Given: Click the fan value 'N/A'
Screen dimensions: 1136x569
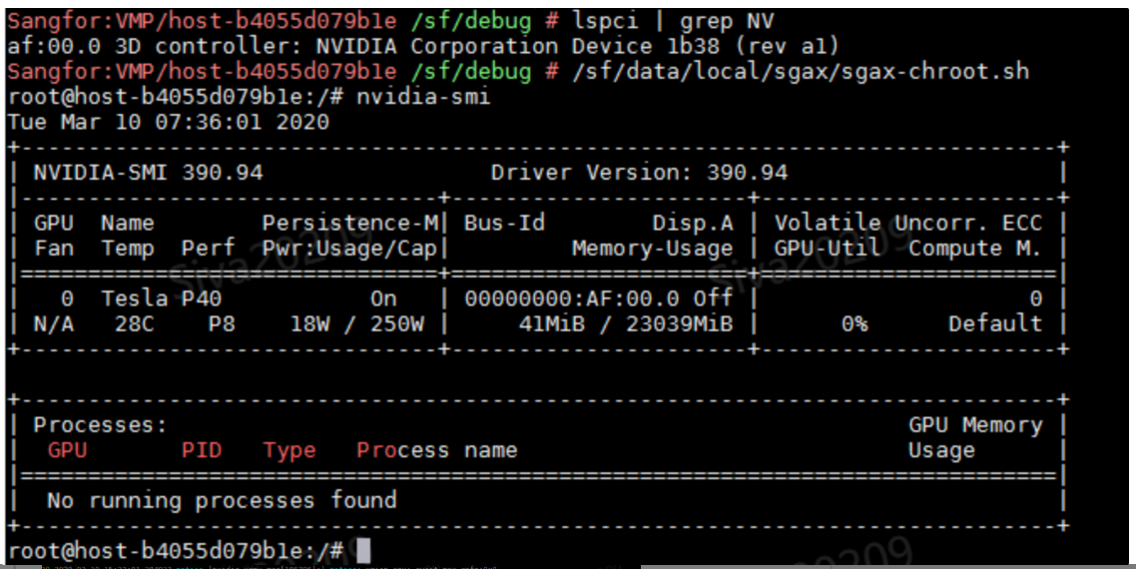Looking at the screenshot, I should (x=54, y=324).
